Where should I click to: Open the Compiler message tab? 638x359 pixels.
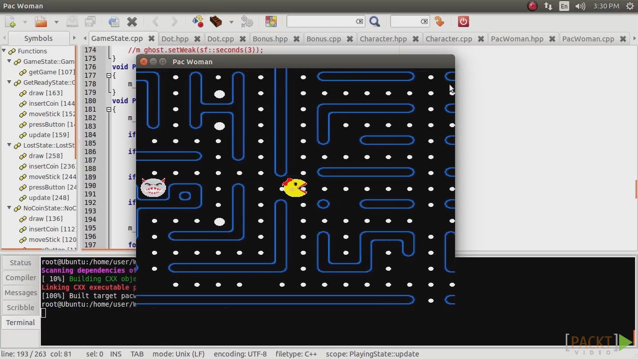(x=20, y=278)
